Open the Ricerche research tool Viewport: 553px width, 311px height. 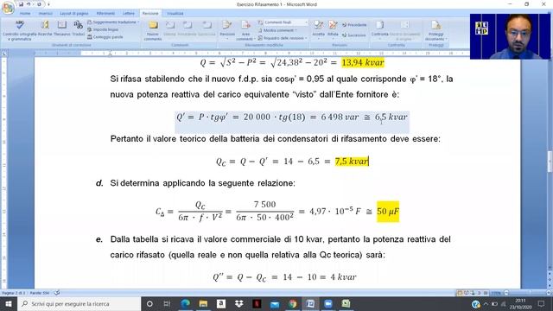coord(45,29)
